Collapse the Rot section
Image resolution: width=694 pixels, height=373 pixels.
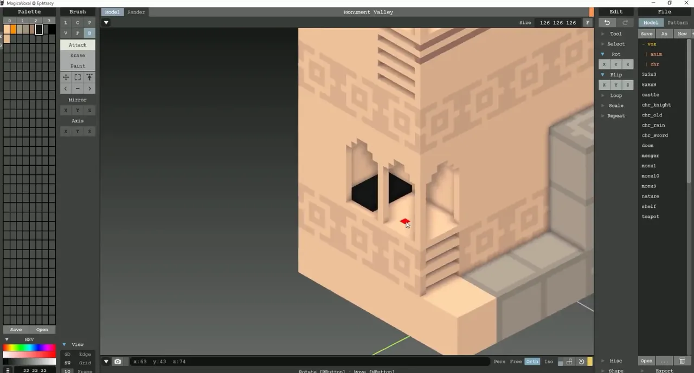click(x=602, y=54)
